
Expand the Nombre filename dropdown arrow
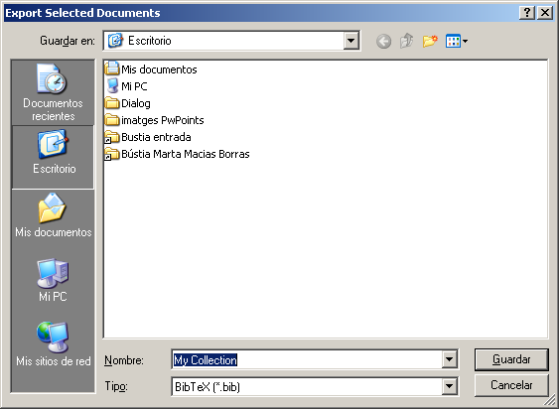(449, 359)
